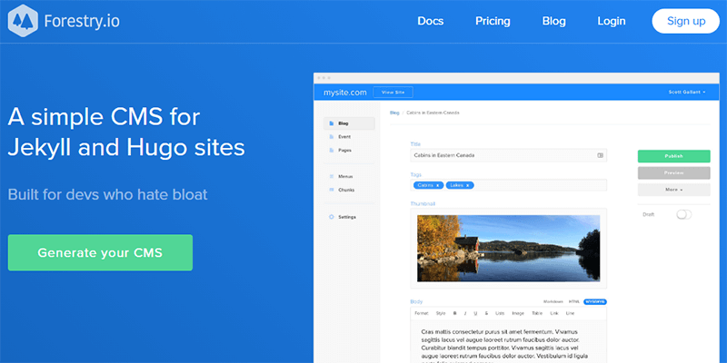Click the icon inside the Title field

pyautogui.click(x=600, y=155)
